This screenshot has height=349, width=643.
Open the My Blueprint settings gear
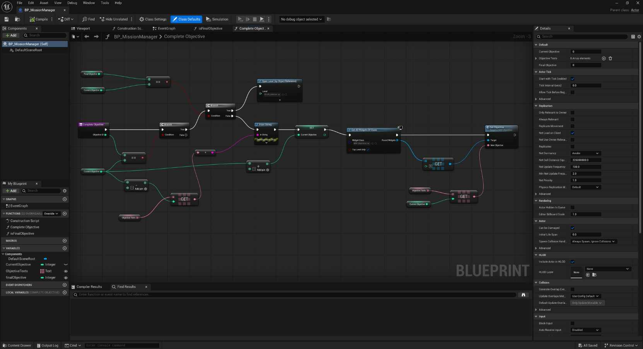click(65, 191)
